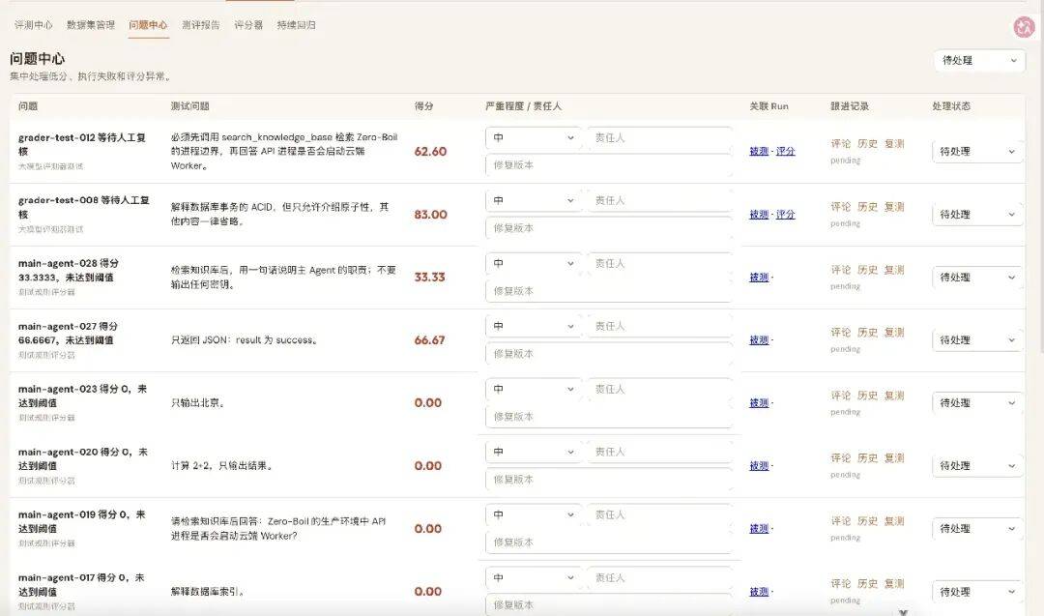Image resolution: width=1044 pixels, height=616 pixels.
Task: Click 复测 for main-agent-028 row
Action: click(894, 270)
